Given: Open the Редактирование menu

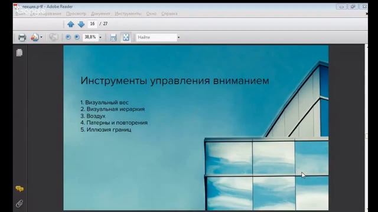Looking at the screenshot, I should click(x=46, y=14).
